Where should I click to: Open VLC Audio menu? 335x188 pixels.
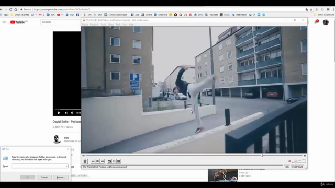pos(103,25)
